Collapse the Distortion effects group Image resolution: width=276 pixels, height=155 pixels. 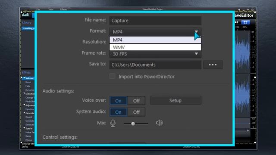click(x=24, y=93)
